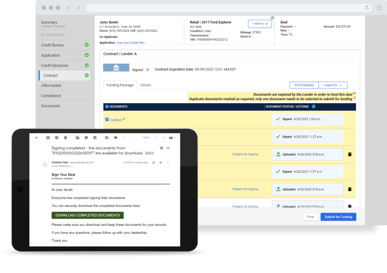Screen dimensions: 387x273
Task: Click the Signed 4/20/2023 11:27 a.m. status
Action: point(308,137)
